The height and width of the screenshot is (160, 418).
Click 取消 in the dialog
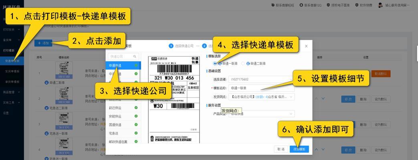pos(281,149)
